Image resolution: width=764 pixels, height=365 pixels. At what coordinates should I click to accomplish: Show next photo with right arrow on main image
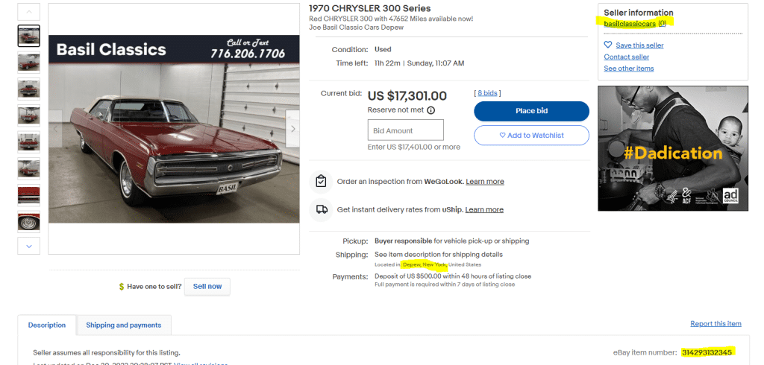292,129
